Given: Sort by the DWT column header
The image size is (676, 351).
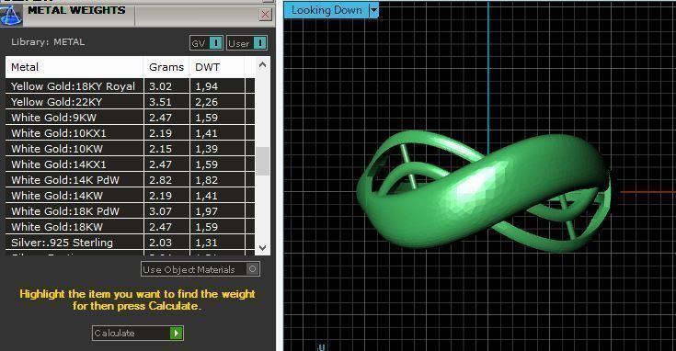Looking at the screenshot, I should (x=217, y=67).
